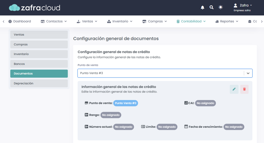Expand the Ventas dropdown in the navbar
Viewport: 264px width, 143px height.
click(x=87, y=21)
